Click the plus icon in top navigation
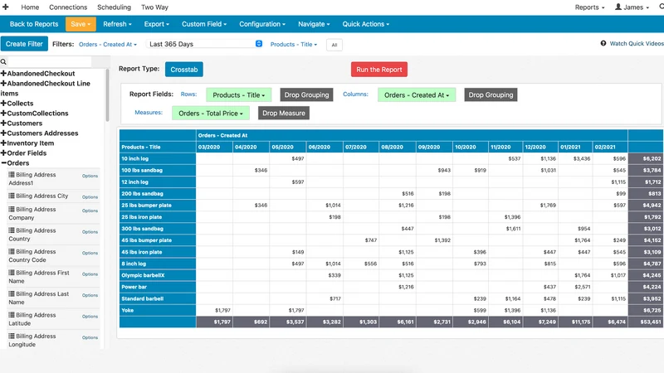 (x=6, y=7)
